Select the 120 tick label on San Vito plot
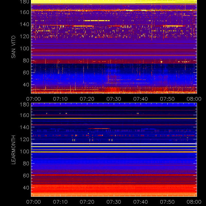The image size is (206, 206). (x=24, y=36)
